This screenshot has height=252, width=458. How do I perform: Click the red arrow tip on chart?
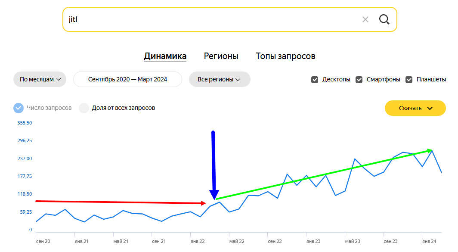point(204,203)
